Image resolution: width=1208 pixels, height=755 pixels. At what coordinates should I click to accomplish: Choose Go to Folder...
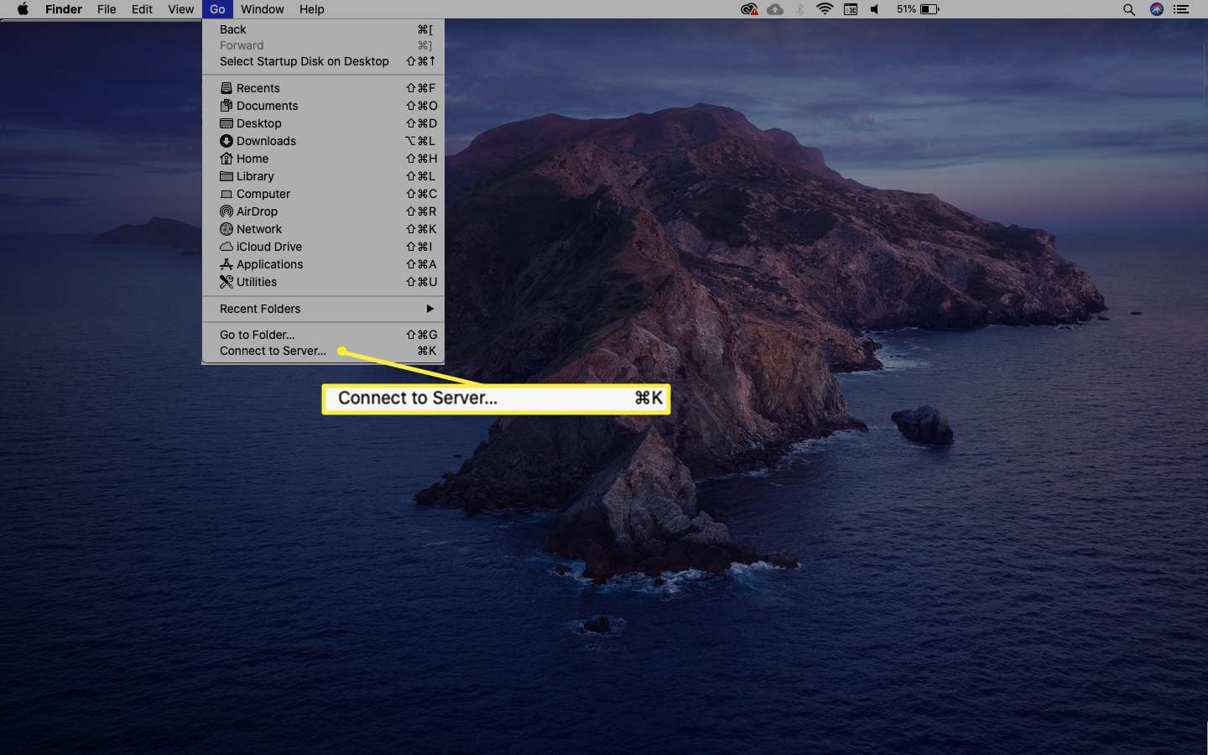tap(323, 335)
